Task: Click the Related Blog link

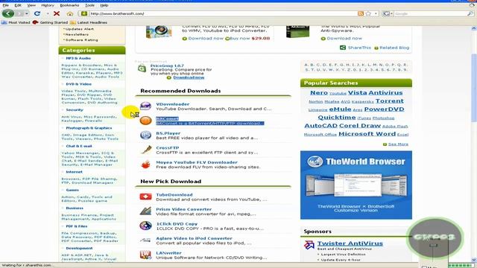Action: click(394, 48)
